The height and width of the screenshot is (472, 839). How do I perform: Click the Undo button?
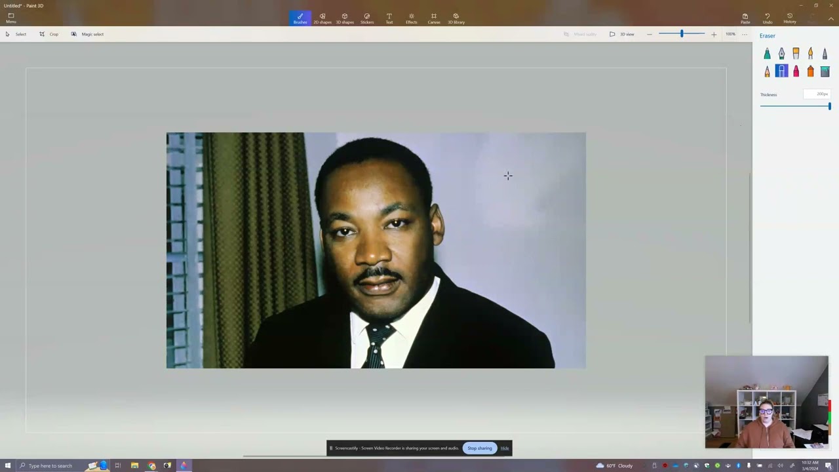coord(768,18)
